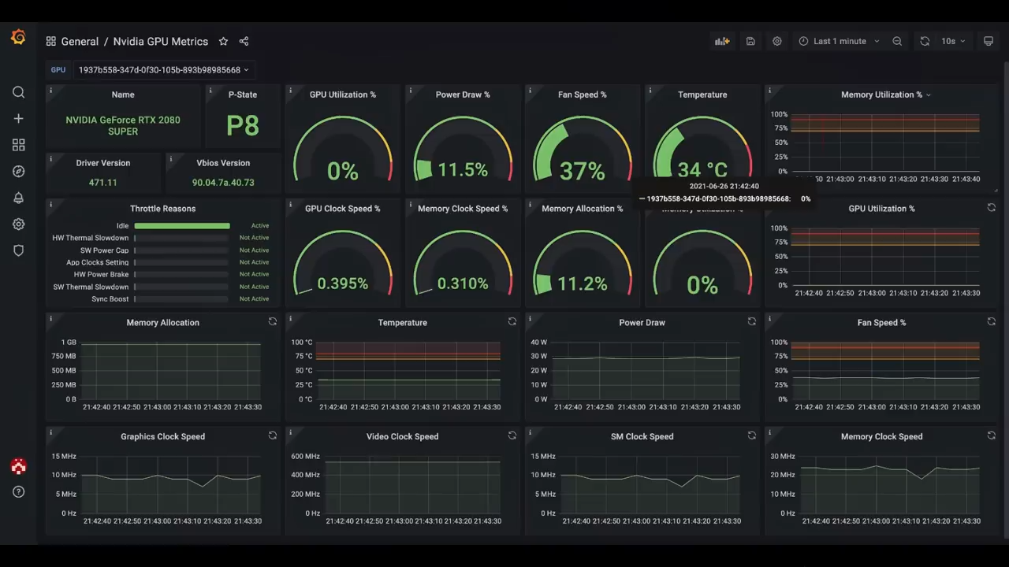This screenshot has width=1009, height=567.
Task: Click refresh icon on Memory Clock Speed graph panel
Action: 991,435
